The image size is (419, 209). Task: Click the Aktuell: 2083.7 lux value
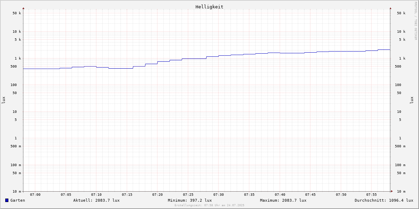point(96,200)
